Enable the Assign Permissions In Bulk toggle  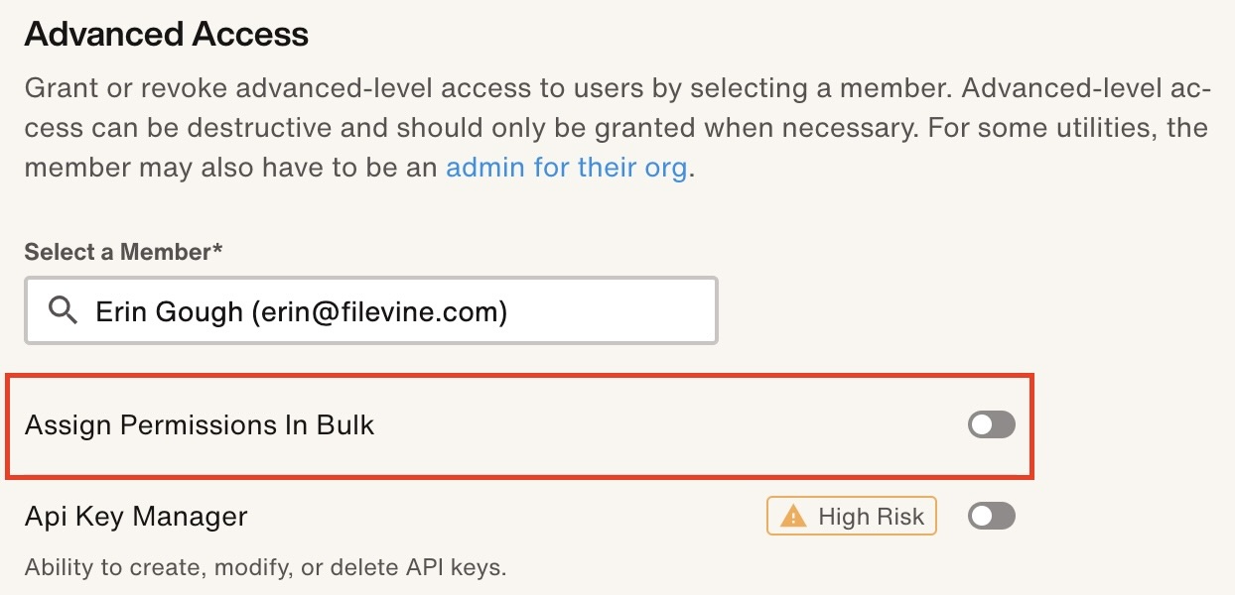(x=991, y=425)
